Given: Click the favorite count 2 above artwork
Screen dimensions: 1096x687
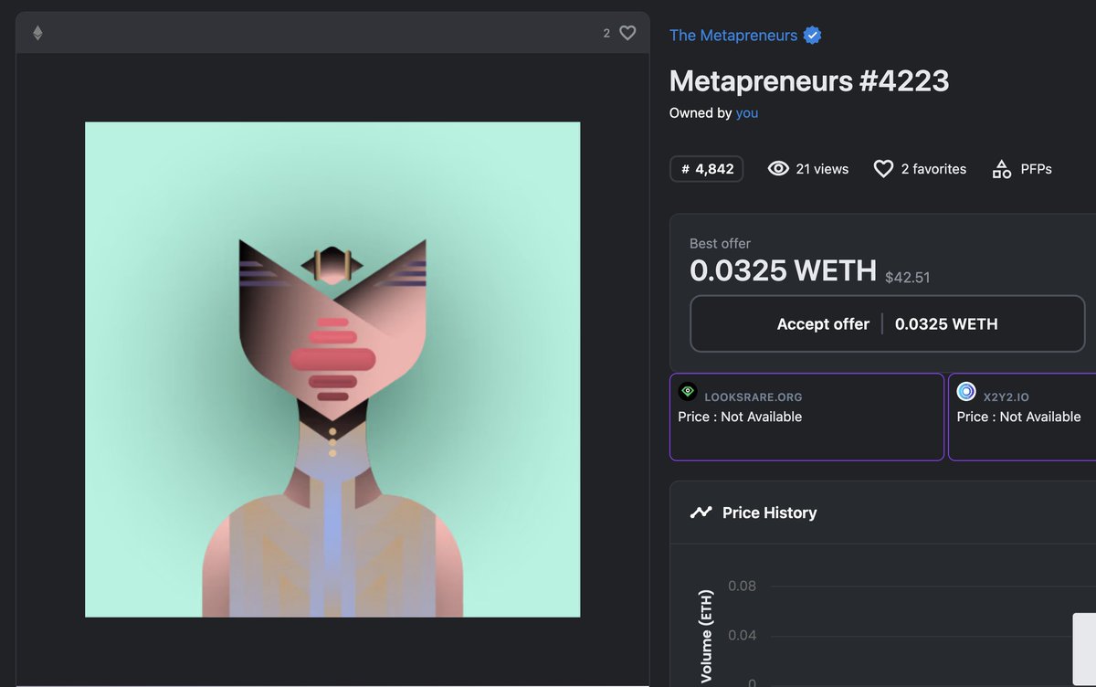Looking at the screenshot, I should click(x=606, y=33).
